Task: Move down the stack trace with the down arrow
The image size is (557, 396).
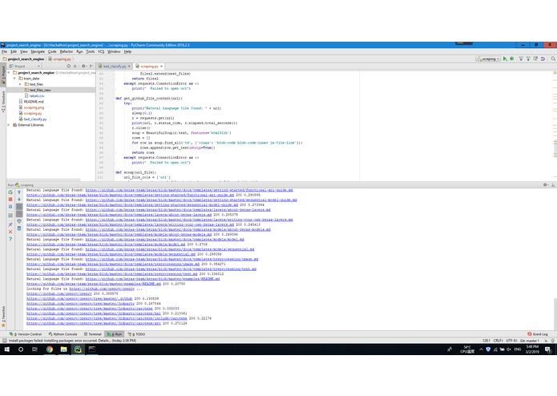Action: (x=19, y=200)
